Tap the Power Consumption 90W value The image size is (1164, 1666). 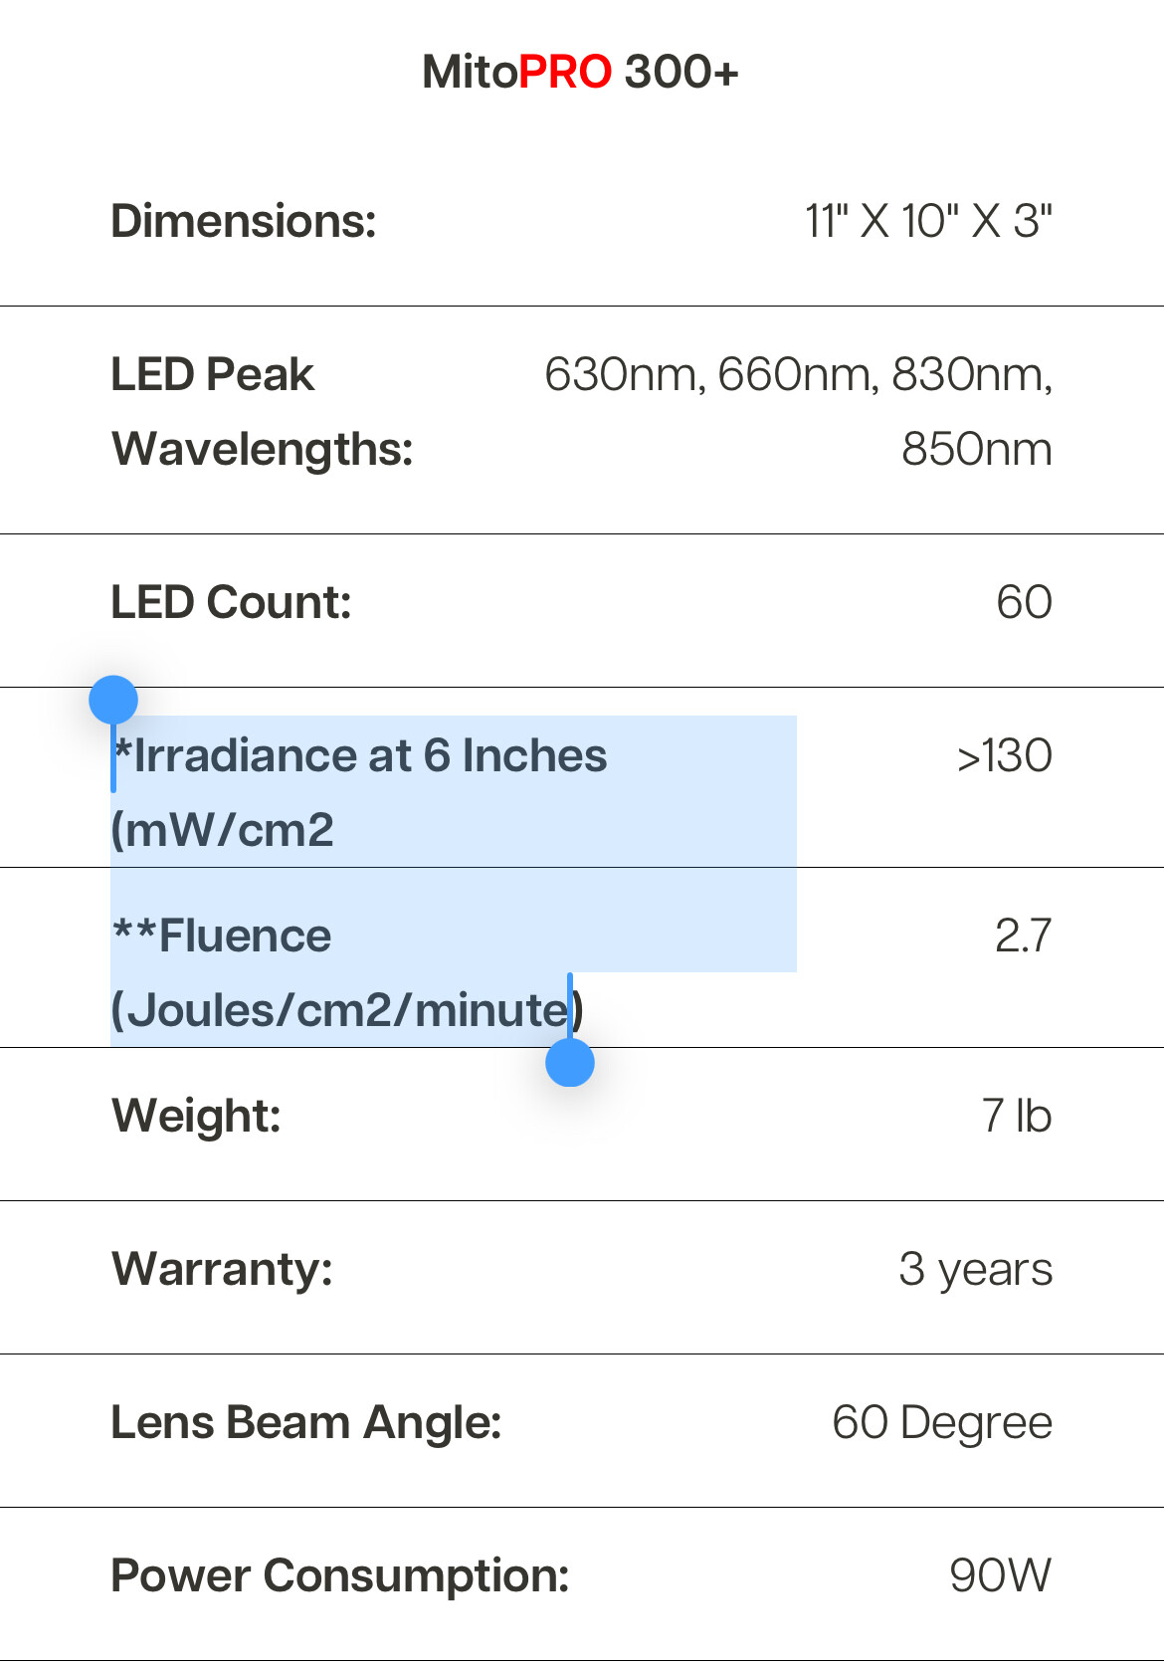tap(1000, 1576)
